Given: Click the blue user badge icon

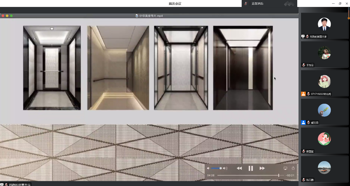Looking at the screenshot, I should 303,123.
